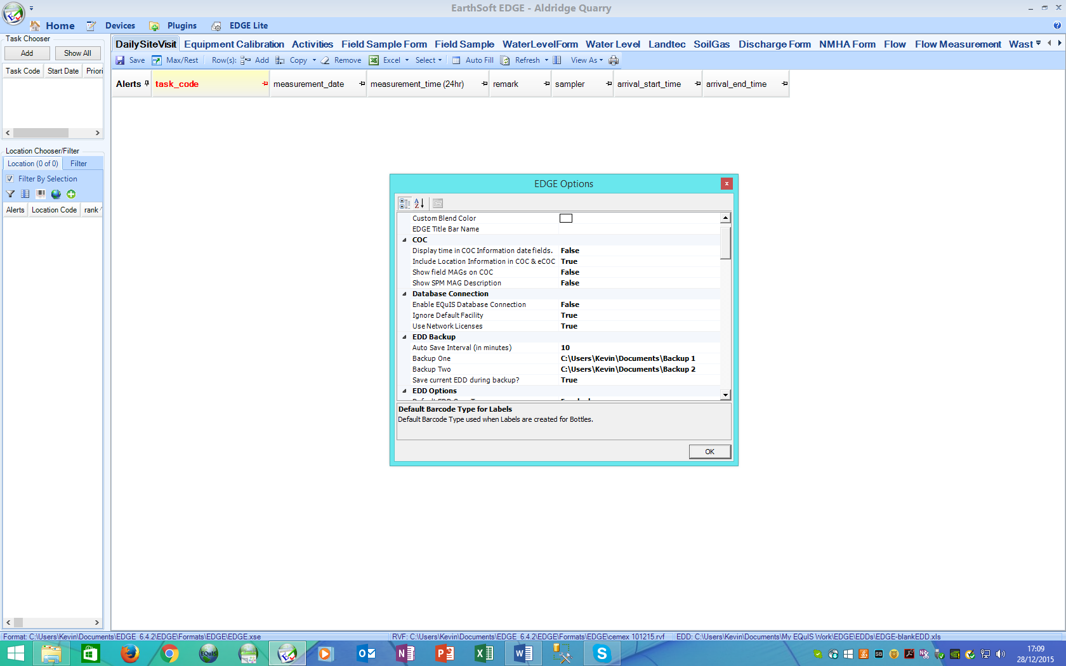This screenshot has width=1066, height=666.
Task: Open Firefox from the taskbar
Action: [130, 653]
